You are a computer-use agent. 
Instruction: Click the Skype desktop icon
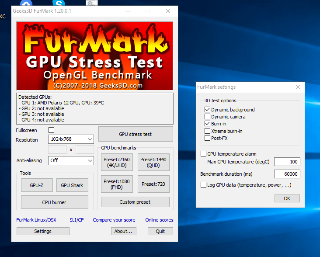click(x=59, y=3)
